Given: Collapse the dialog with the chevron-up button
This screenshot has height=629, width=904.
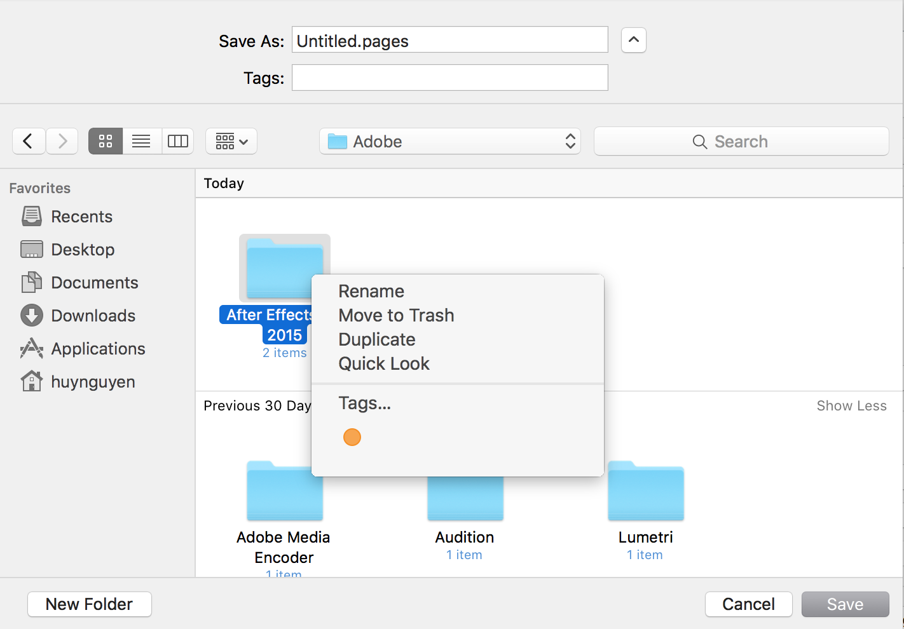Looking at the screenshot, I should point(633,40).
